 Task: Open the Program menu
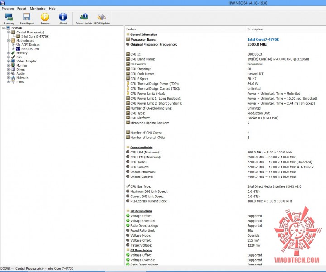click(x=8, y=9)
